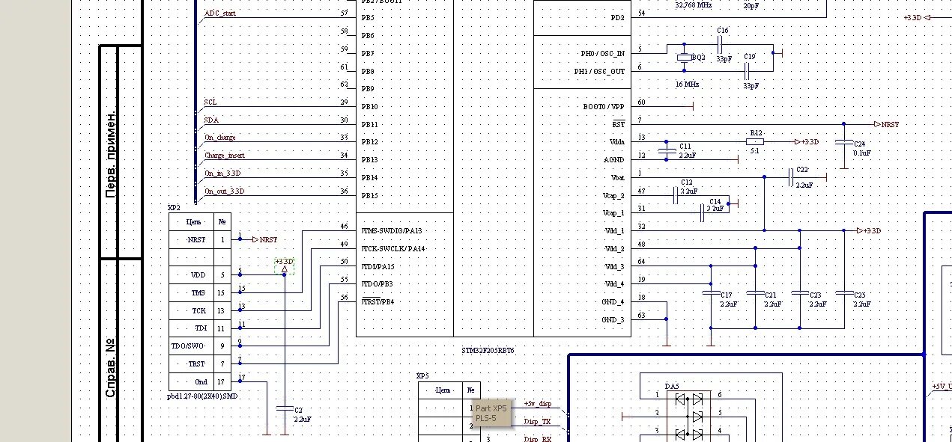
Task: Select capacitor C14 symbol
Action: coord(703,213)
